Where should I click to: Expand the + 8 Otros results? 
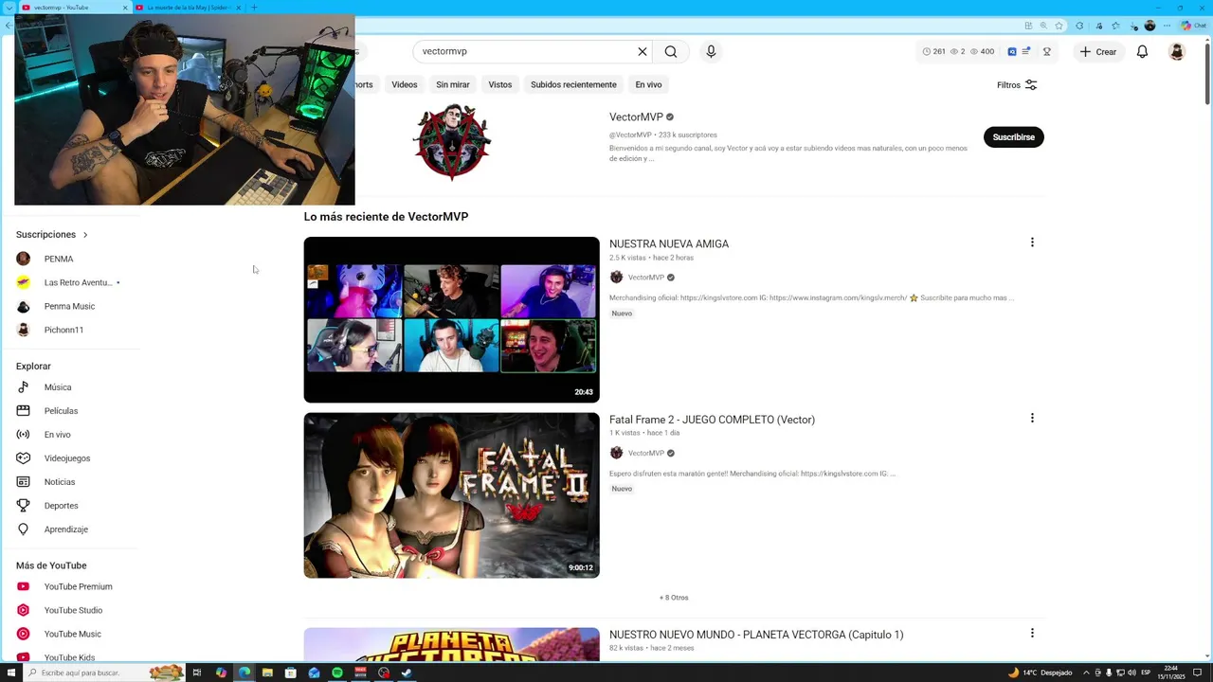pos(674,598)
